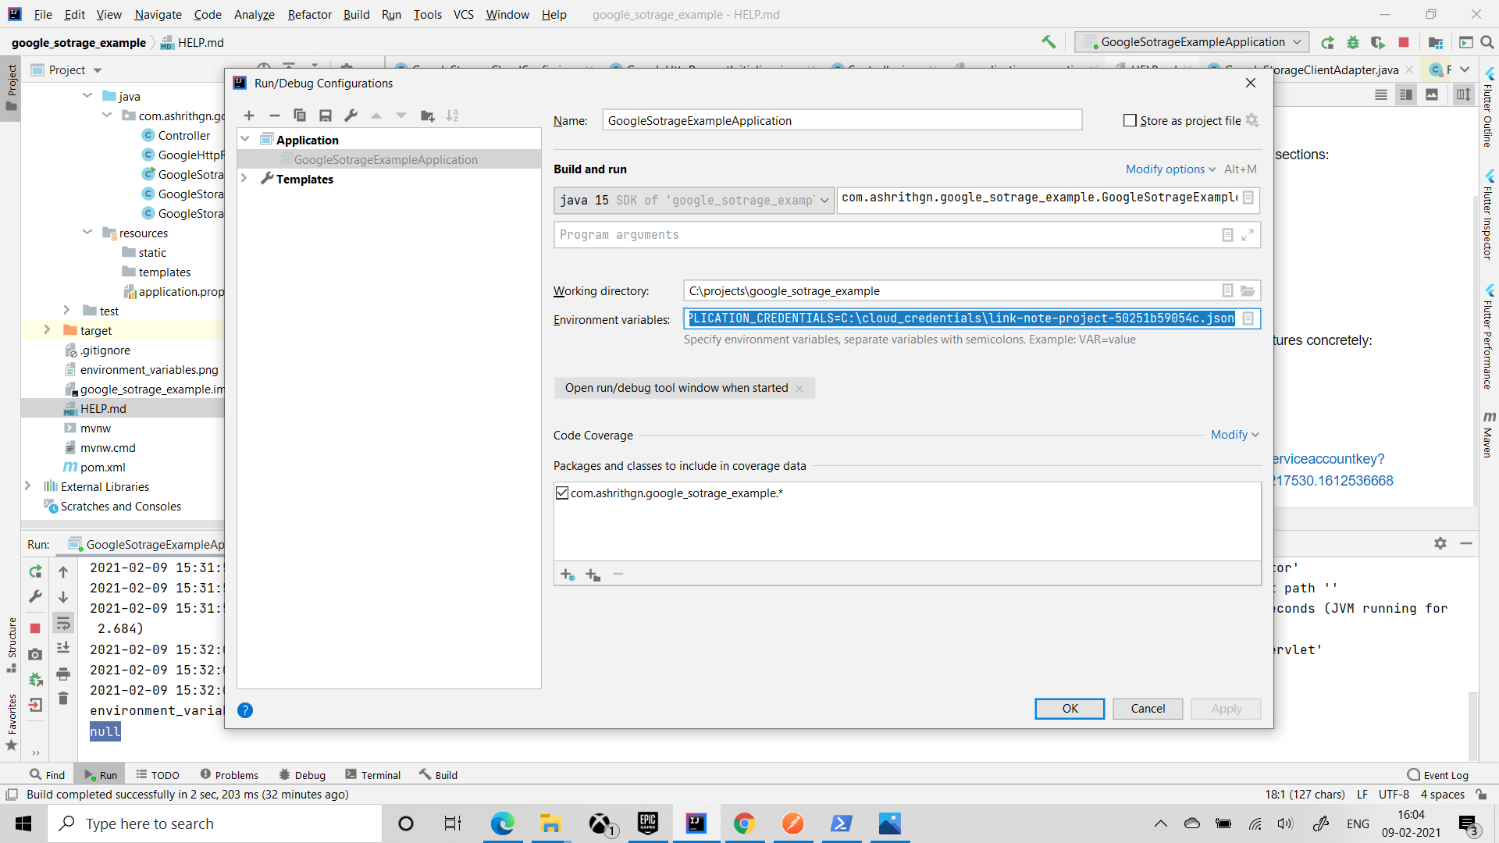The width and height of the screenshot is (1499, 843).
Task: Open the Event Log
Action: [x=1437, y=775]
